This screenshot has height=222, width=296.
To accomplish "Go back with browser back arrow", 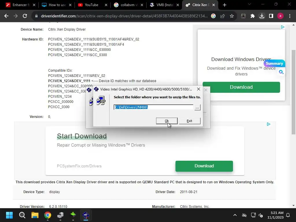I will click(6, 16).
